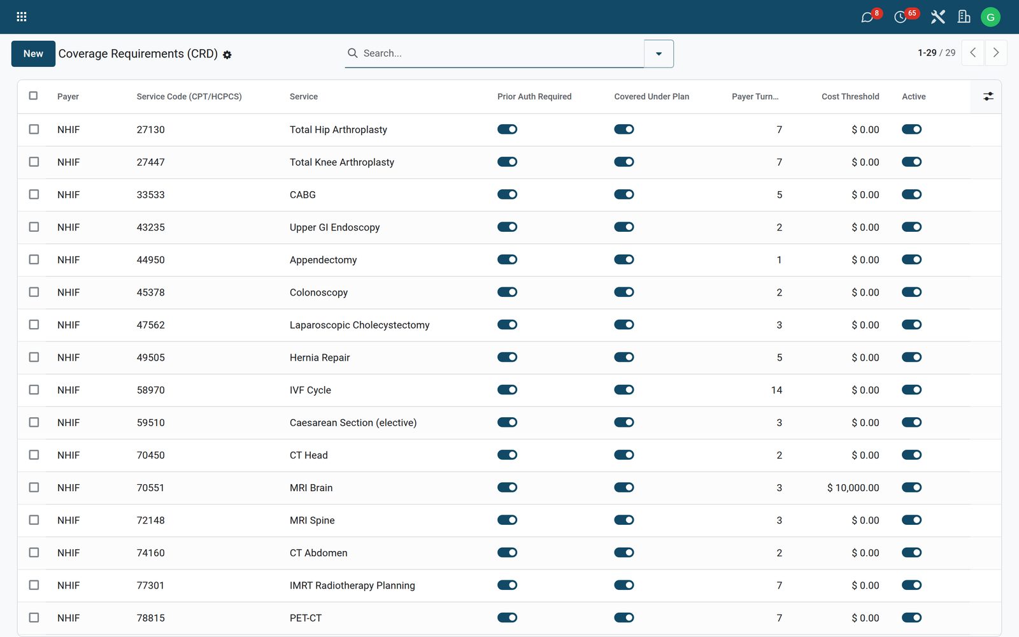Expand the search options dropdown arrow
The height and width of the screenshot is (637, 1019).
(x=659, y=54)
